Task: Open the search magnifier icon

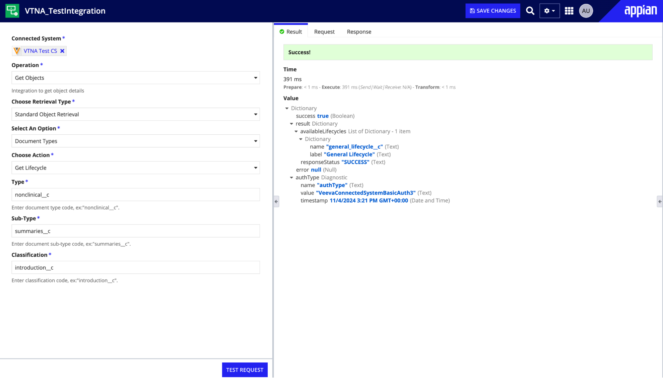Action: click(530, 11)
